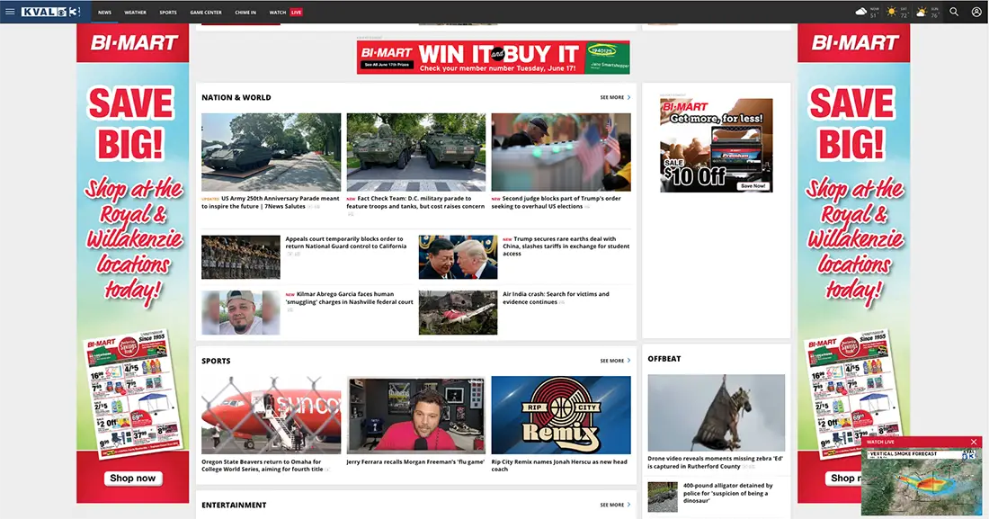
Task: Click the Entertainment section heading
Action: click(234, 506)
